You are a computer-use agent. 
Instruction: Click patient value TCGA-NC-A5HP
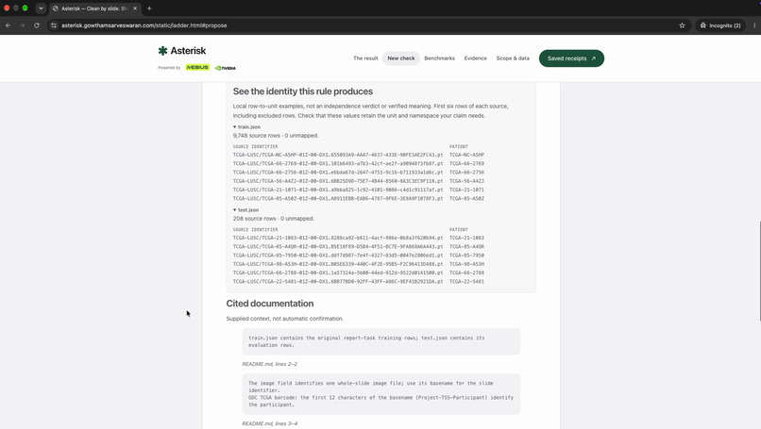click(x=466, y=155)
